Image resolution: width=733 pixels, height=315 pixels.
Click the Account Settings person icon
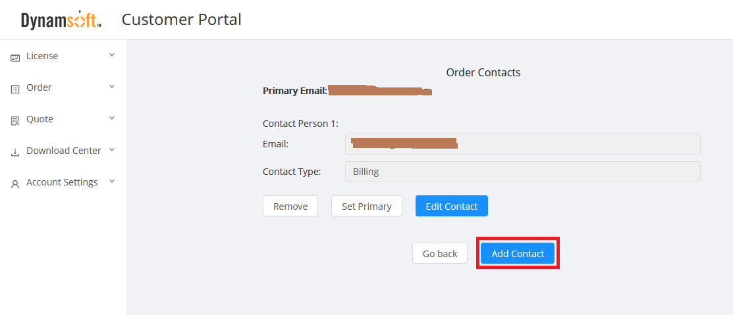(15, 183)
